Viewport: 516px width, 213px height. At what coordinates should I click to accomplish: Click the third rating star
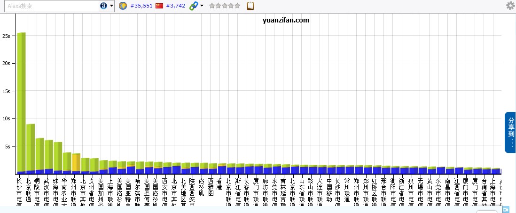tap(225, 6)
